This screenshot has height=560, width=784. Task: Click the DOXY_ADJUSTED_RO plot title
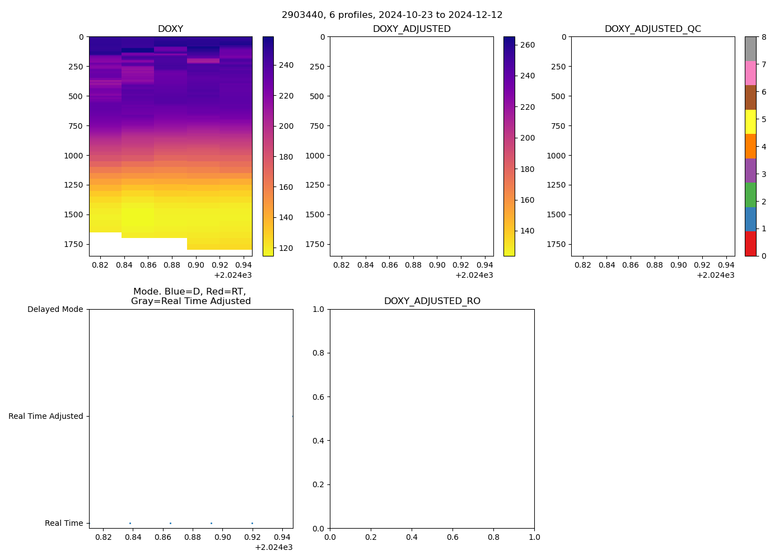[x=432, y=301]
